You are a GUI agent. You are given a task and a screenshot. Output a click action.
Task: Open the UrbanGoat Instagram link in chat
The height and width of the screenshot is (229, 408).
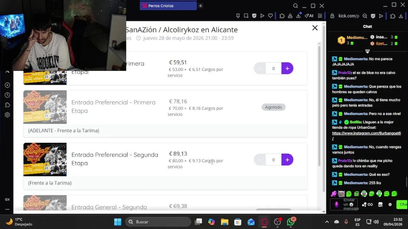pyautogui.click(x=366, y=133)
